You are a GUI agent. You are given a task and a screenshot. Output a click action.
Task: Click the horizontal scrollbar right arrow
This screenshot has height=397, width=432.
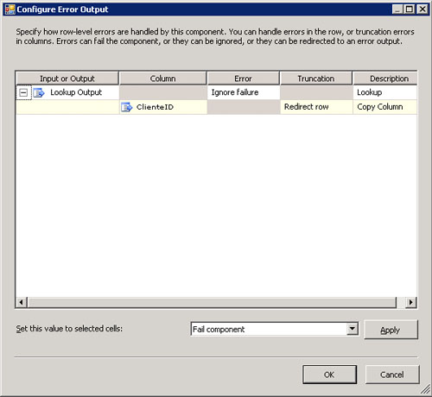pyautogui.click(x=411, y=302)
